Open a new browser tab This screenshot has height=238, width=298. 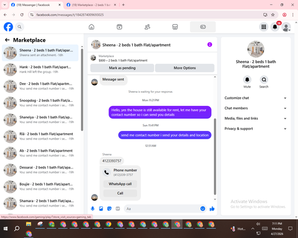pos(123,5)
